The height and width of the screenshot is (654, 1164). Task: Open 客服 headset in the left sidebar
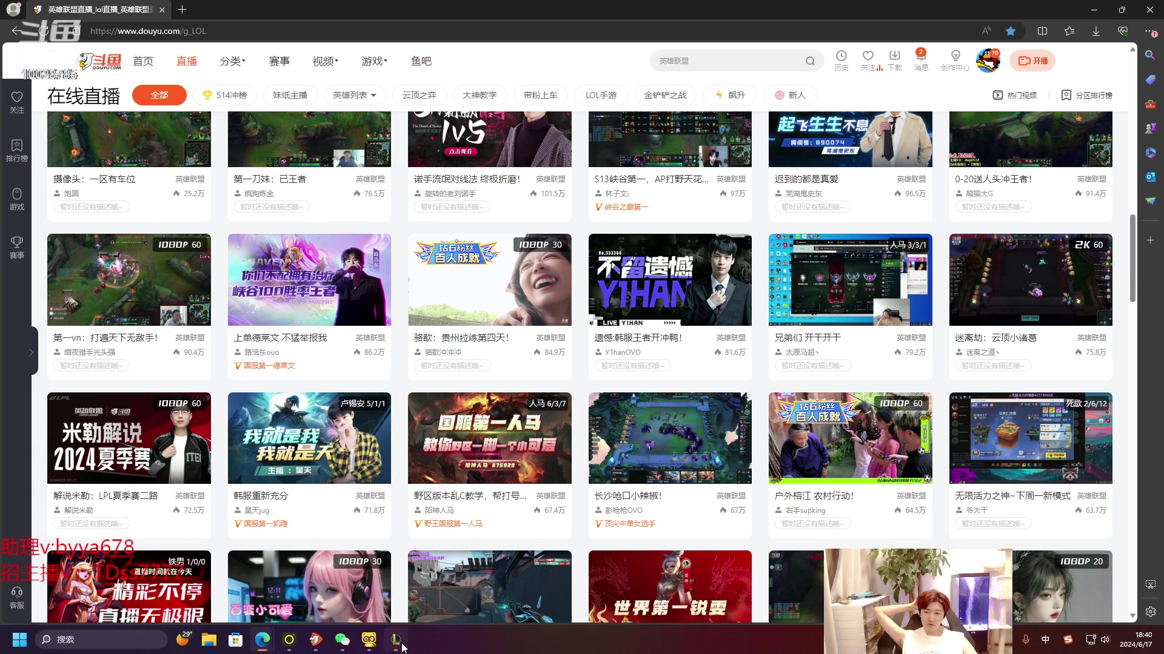[17, 598]
